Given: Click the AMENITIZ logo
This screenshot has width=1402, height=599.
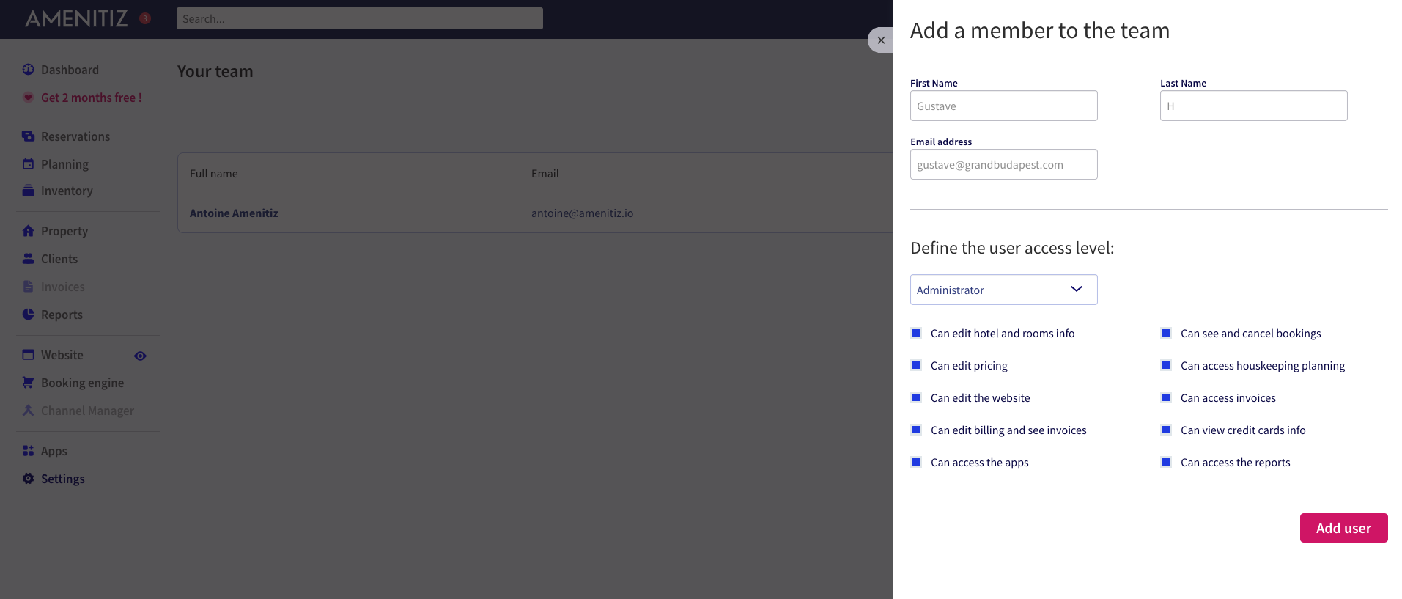Looking at the screenshot, I should click(76, 18).
